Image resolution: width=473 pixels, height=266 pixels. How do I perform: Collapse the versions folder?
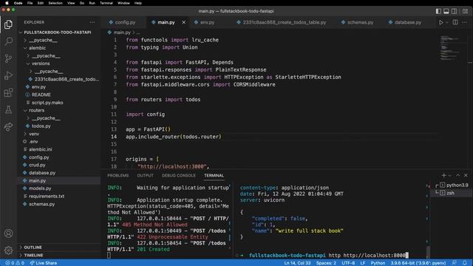pos(41,64)
